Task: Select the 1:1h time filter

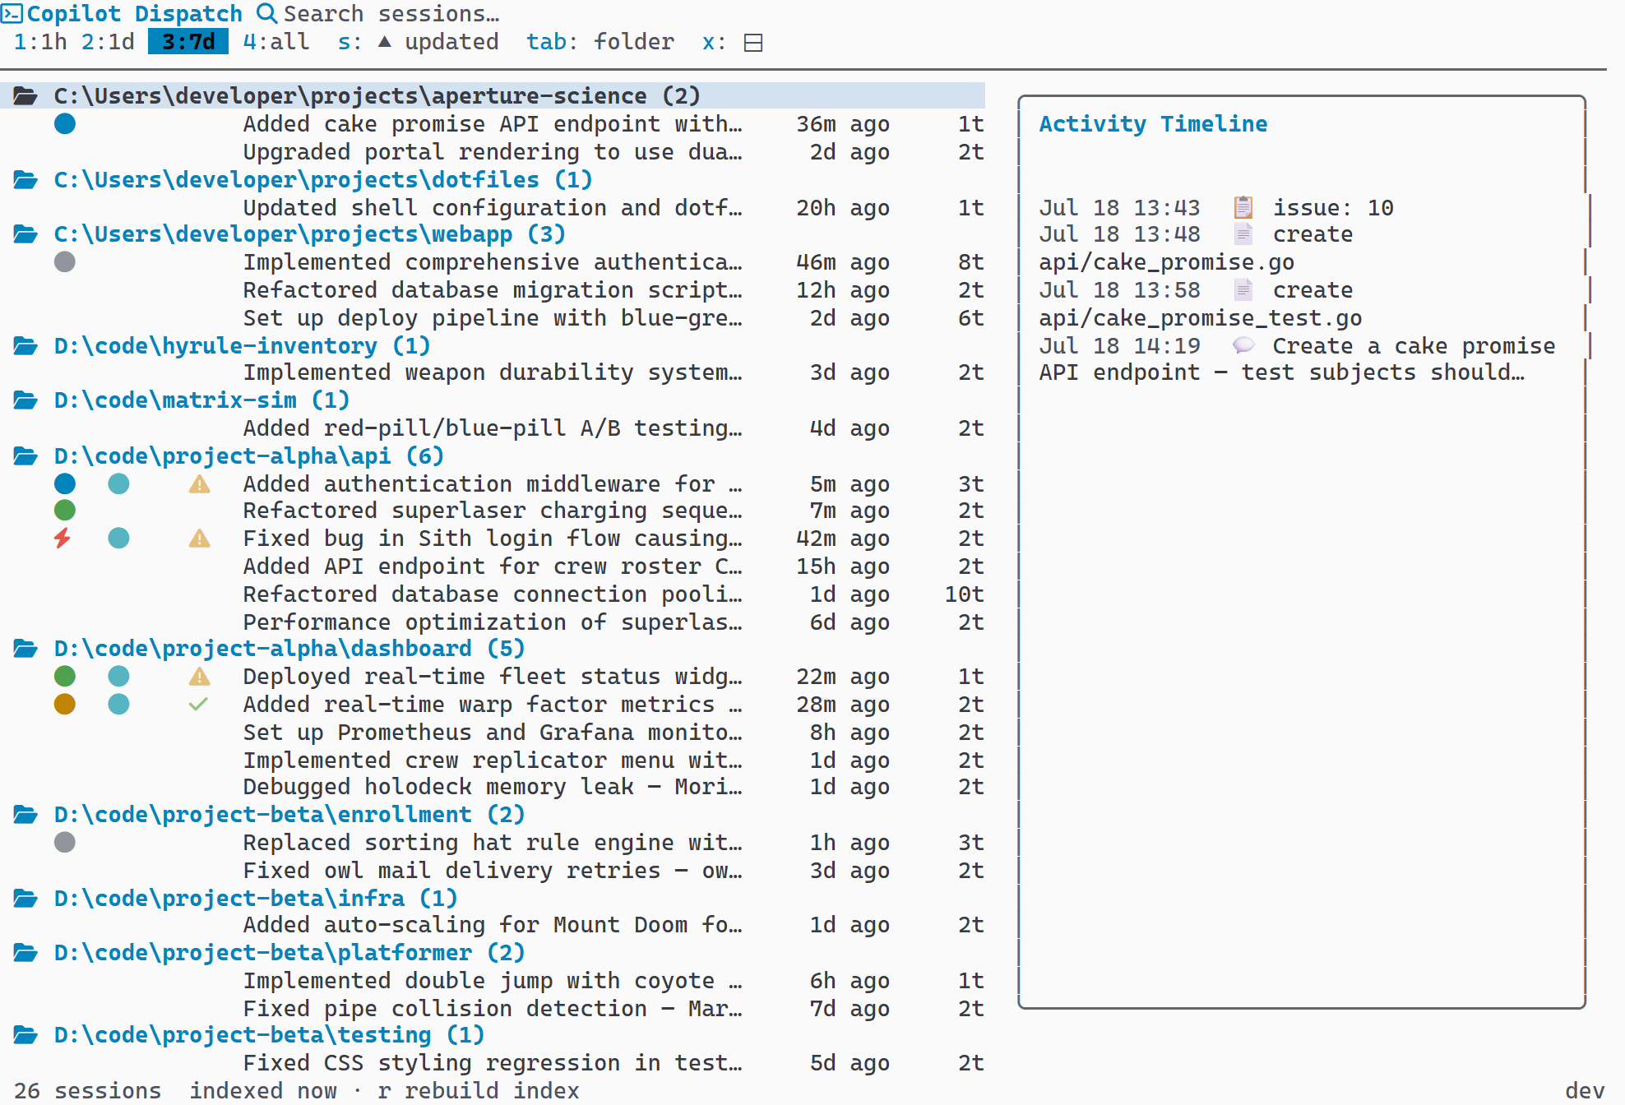Action: pos(40,42)
